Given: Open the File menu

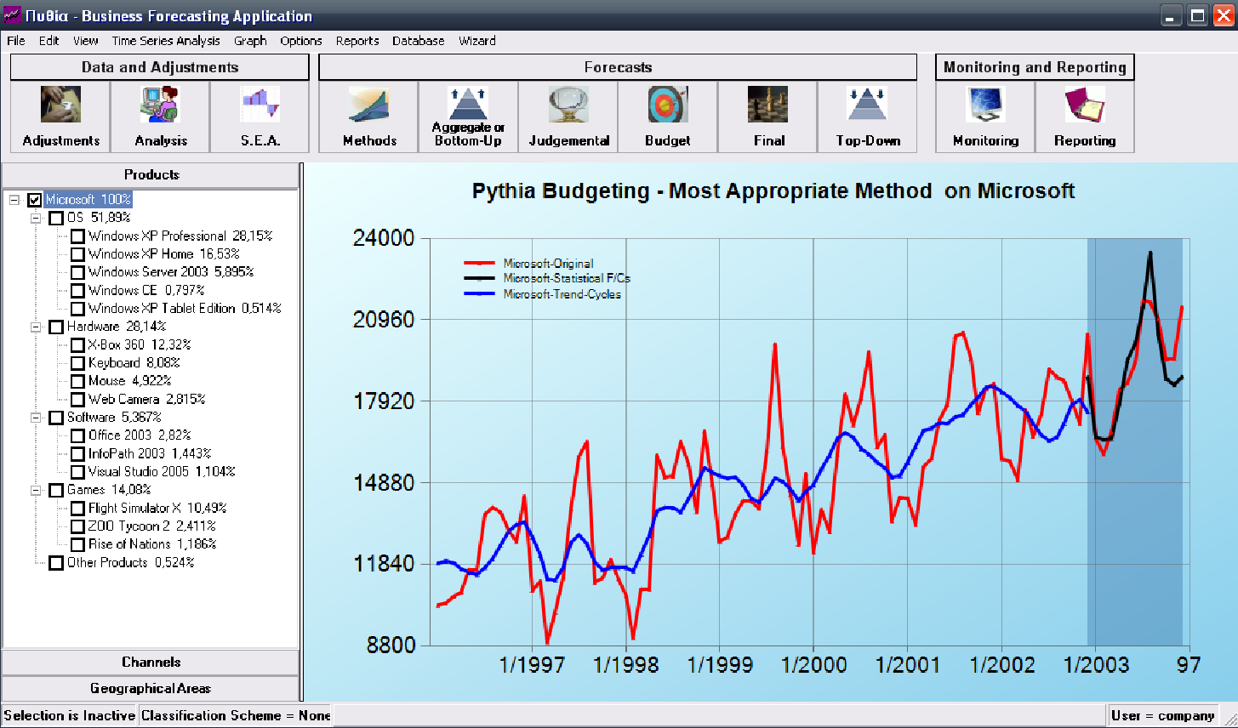Looking at the screenshot, I should (x=15, y=41).
